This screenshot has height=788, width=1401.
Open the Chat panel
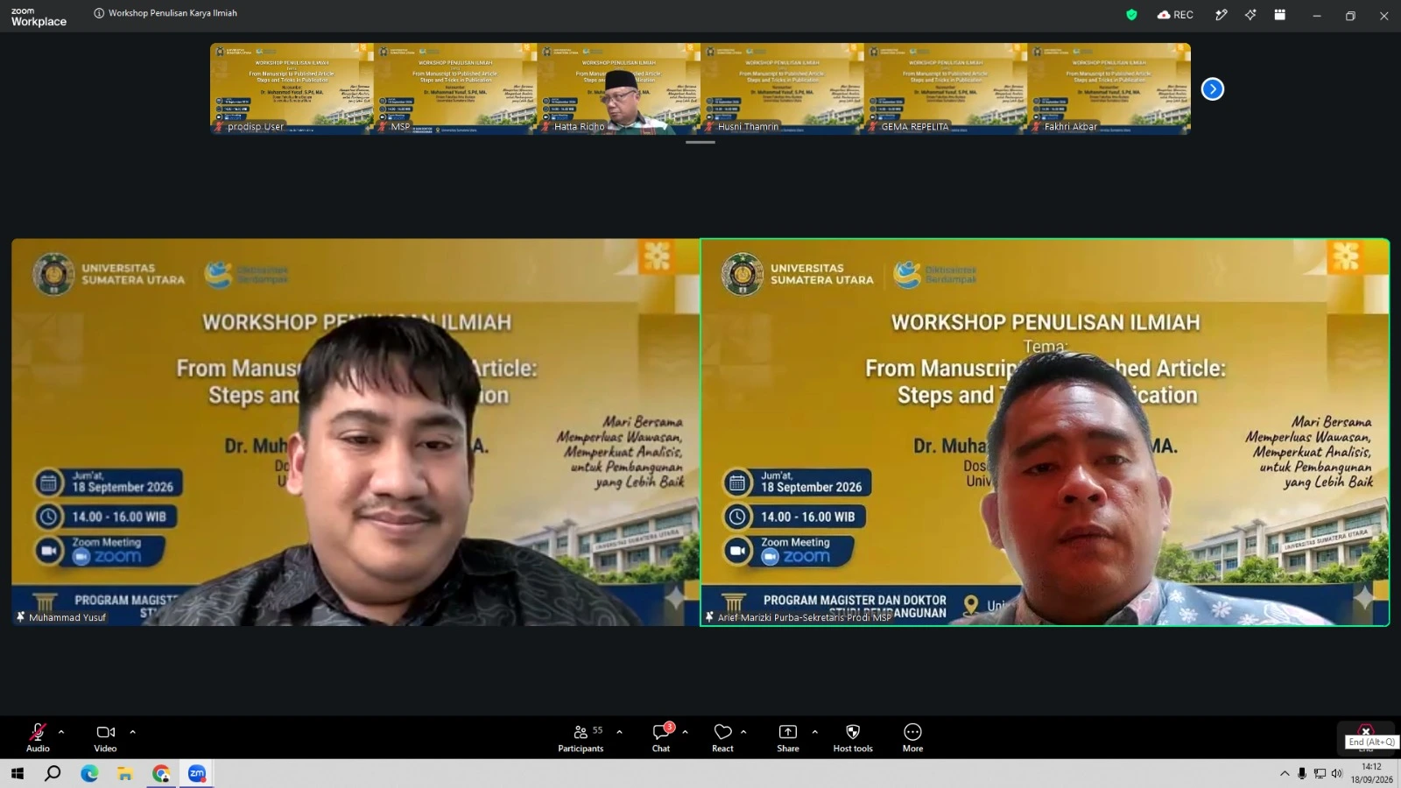(x=661, y=737)
